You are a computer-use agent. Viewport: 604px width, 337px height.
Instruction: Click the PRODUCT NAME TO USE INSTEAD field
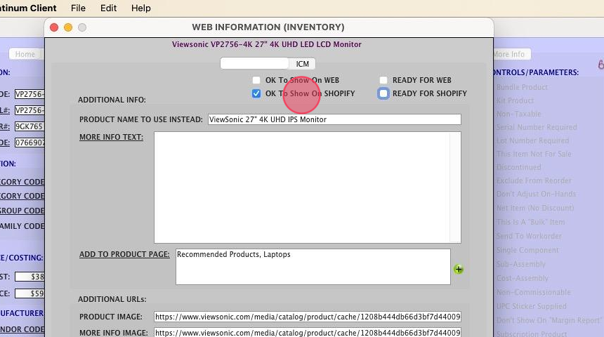coord(334,119)
